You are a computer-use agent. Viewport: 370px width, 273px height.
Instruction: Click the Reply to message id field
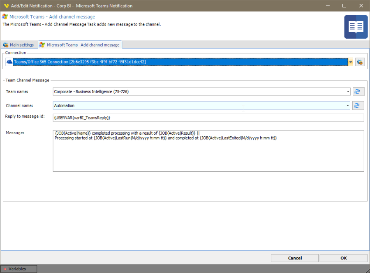(208, 118)
